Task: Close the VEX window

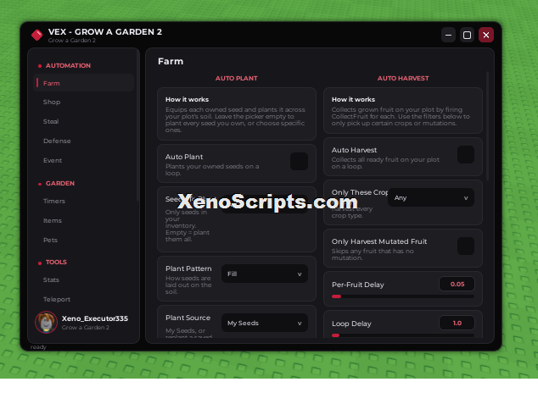Action: click(x=486, y=35)
